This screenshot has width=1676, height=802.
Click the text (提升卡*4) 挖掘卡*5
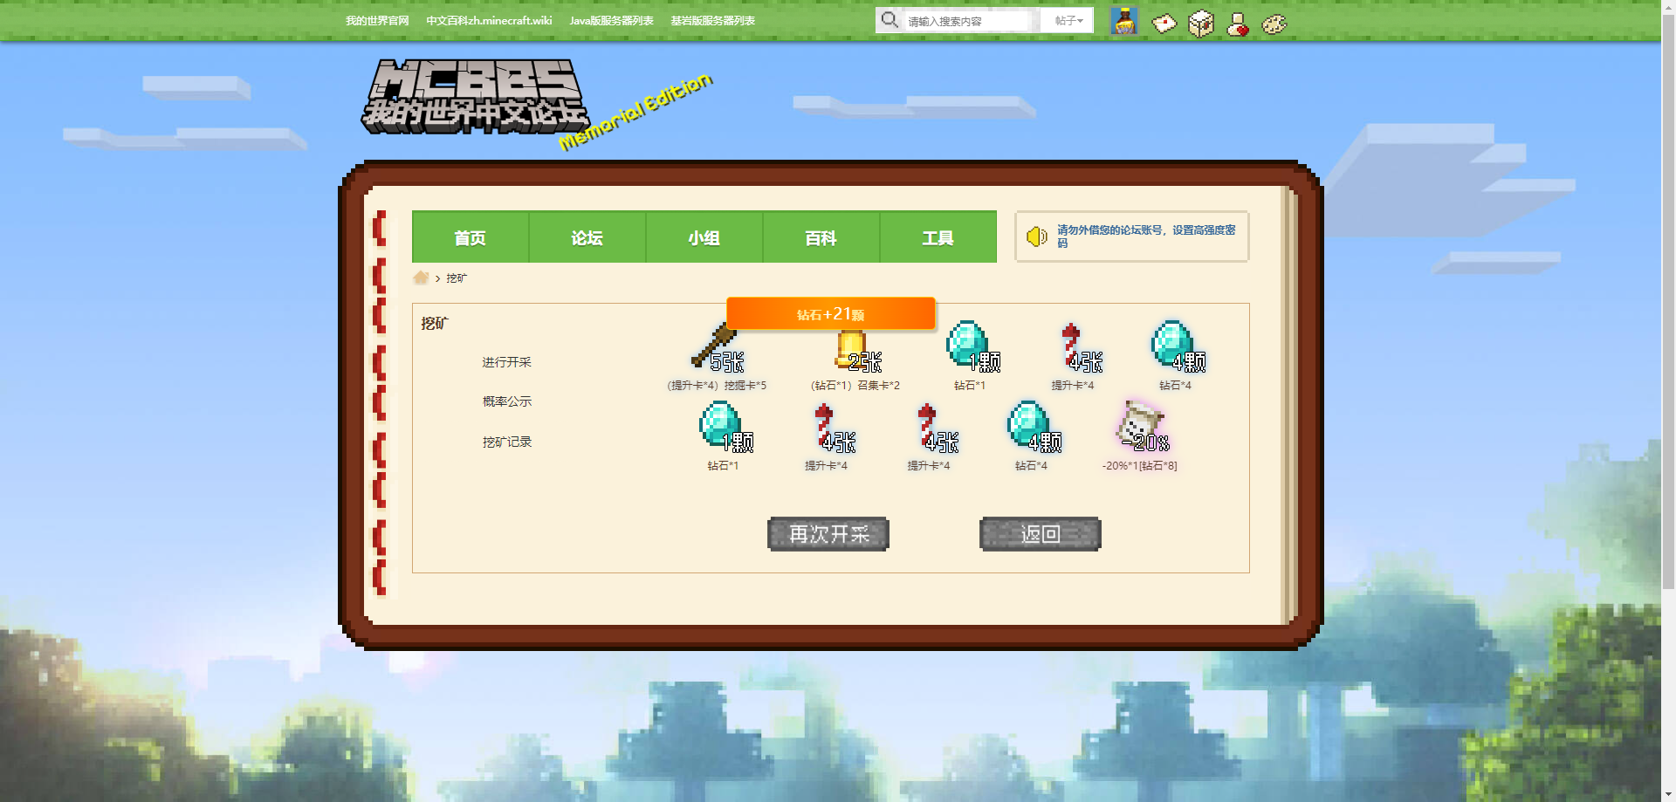tap(717, 385)
